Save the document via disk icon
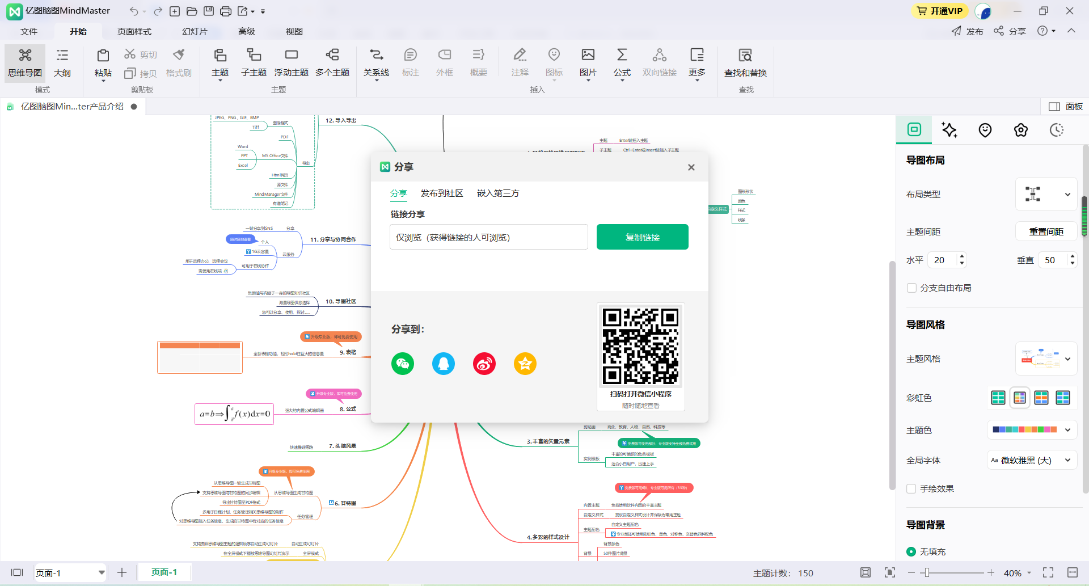The height and width of the screenshot is (586, 1089). tap(209, 11)
